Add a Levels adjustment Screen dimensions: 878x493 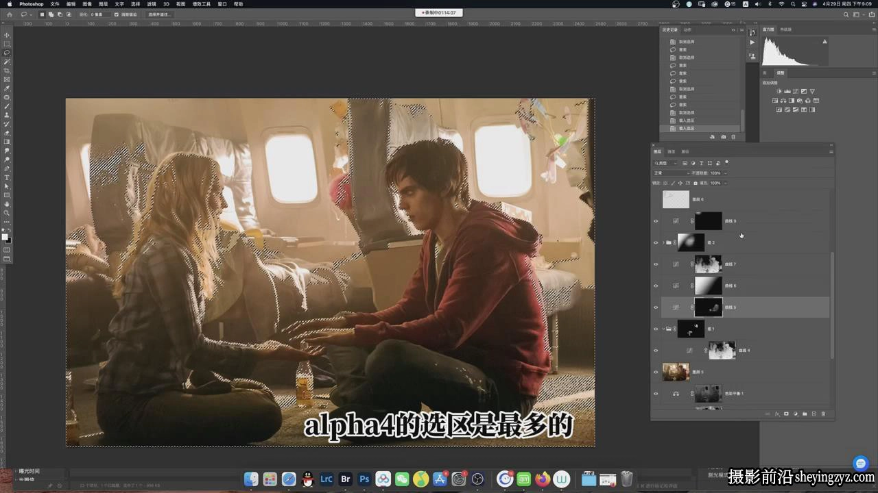pyautogui.click(x=787, y=91)
